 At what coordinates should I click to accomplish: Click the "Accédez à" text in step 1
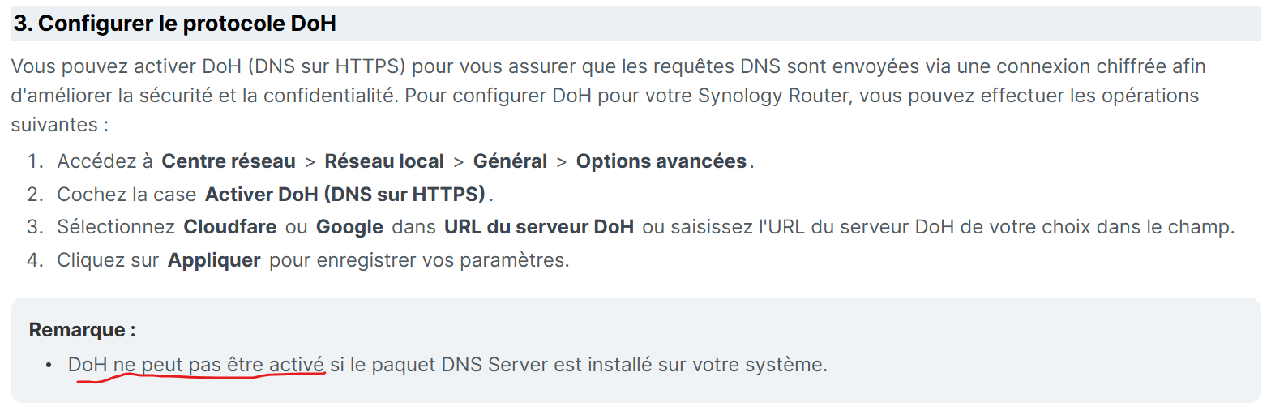[x=105, y=161]
